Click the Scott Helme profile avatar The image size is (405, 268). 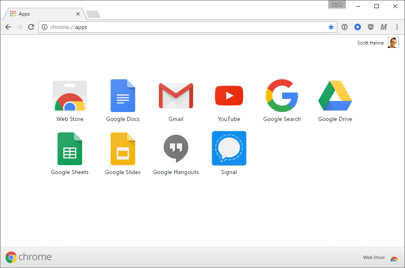[x=393, y=42]
